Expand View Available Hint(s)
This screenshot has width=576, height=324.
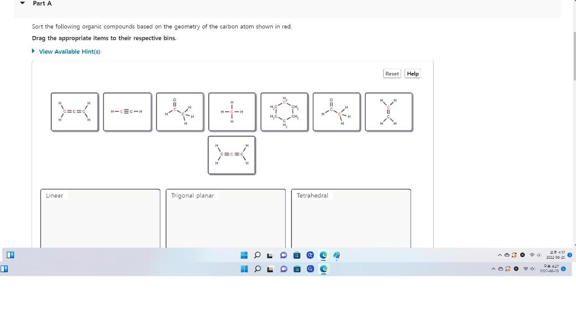click(69, 51)
